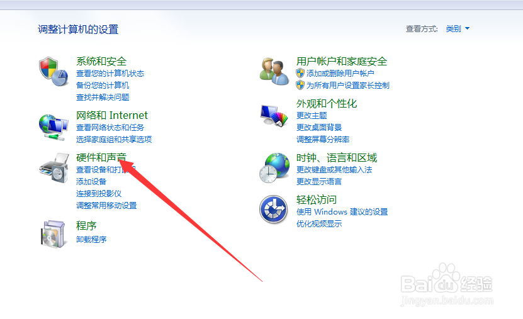Open the 硬件和声音 category heading
The image size is (523, 319).
[x=101, y=157]
